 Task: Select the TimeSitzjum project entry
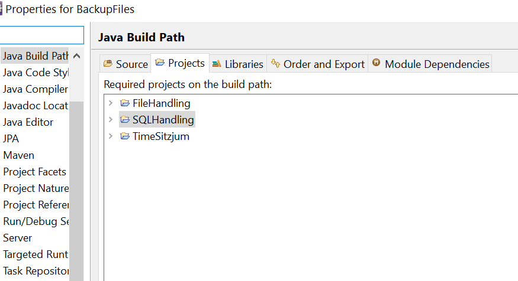pos(160,136)
